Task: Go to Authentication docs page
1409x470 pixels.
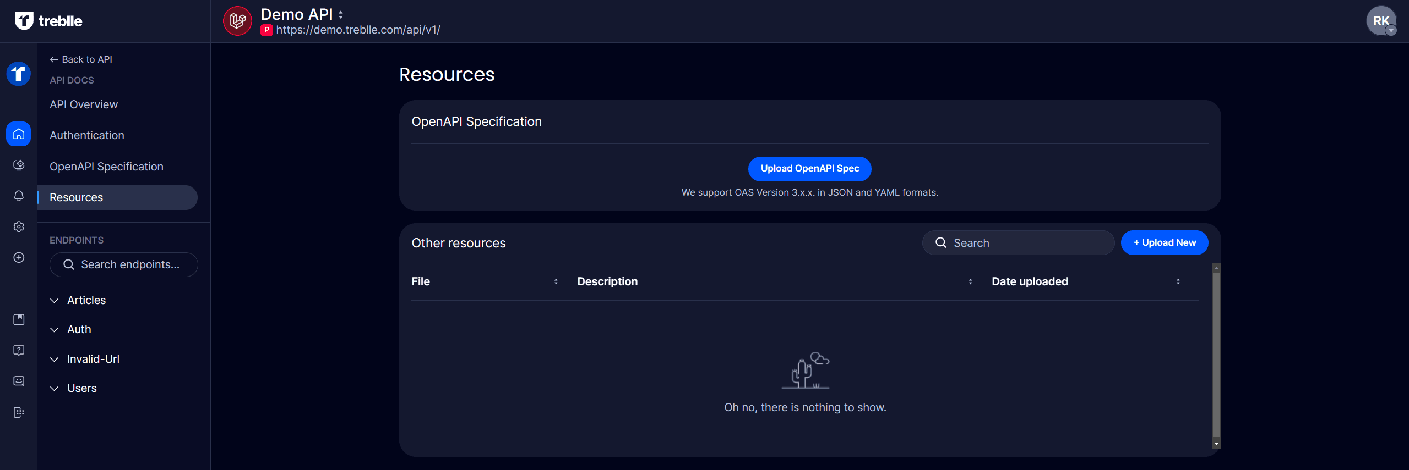Action: tap(87, 135)
